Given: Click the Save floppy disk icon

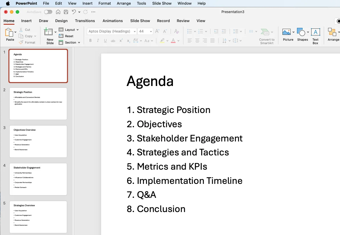Looking at the screenshot, I should click(66, 12).
